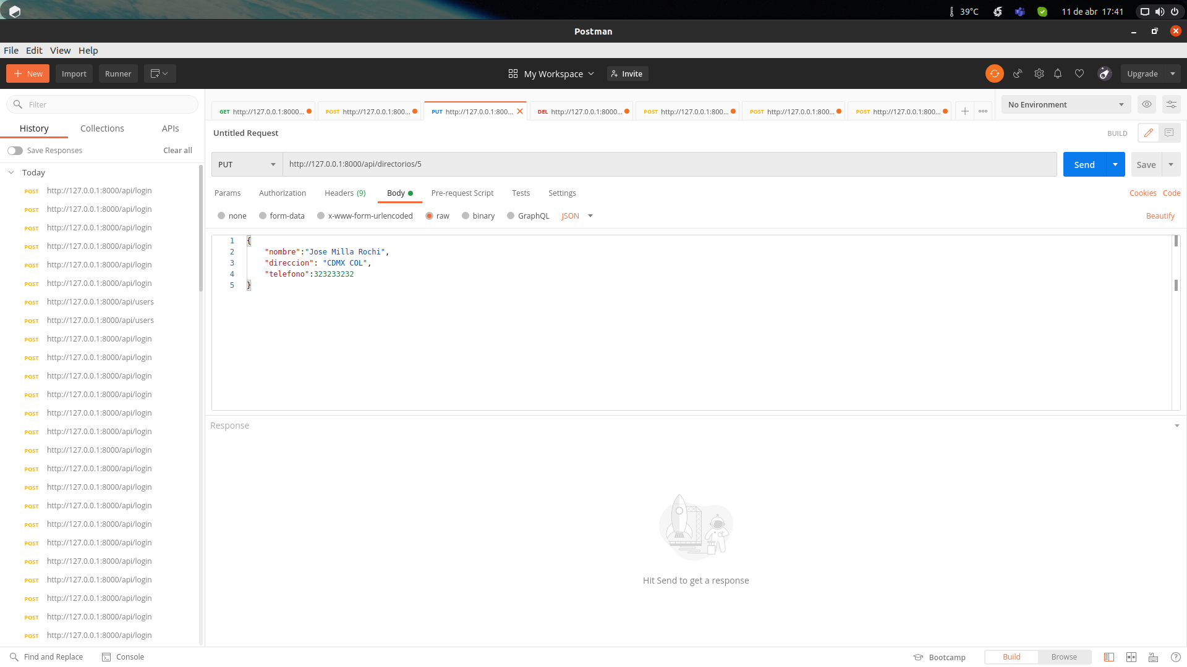Switch to the Collections tab
Viewport: 1187px width, 667px height.
click(102, 128)
